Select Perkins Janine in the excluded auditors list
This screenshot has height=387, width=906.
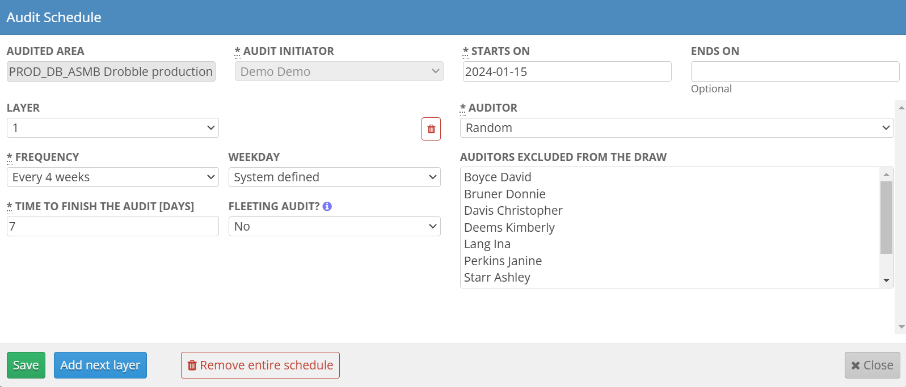503,261
